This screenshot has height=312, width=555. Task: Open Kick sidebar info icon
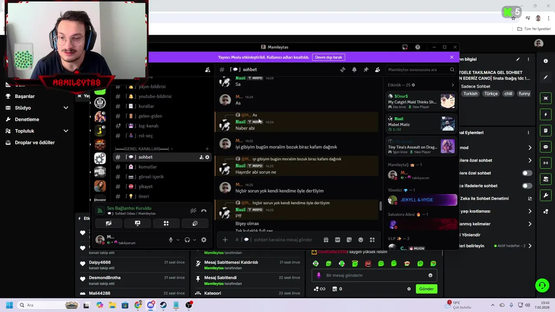click(x=545, y=61)
